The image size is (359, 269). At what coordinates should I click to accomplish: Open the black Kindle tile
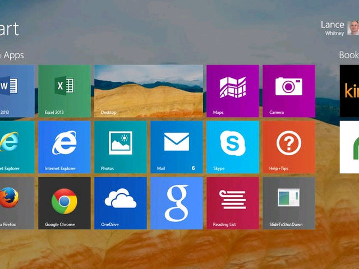(x=349, y=91)
